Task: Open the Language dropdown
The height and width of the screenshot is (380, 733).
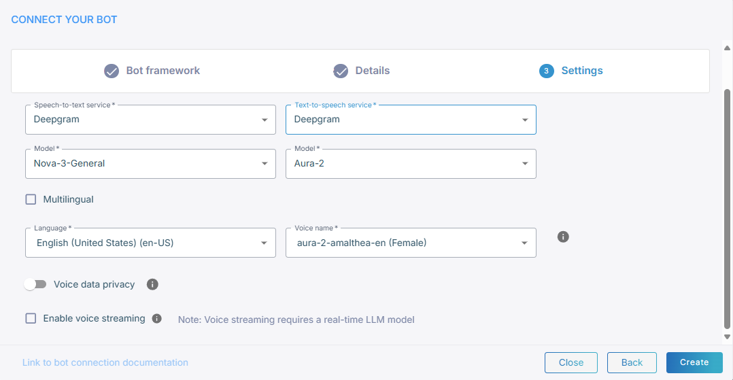Action: point(150,243)
